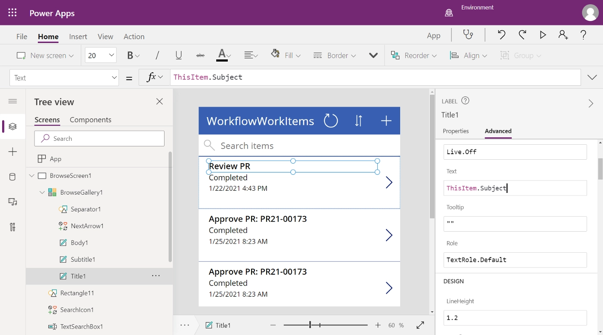Expand the toolbar overflow chevron
603x335 pixels.
[x=373, y=56]
